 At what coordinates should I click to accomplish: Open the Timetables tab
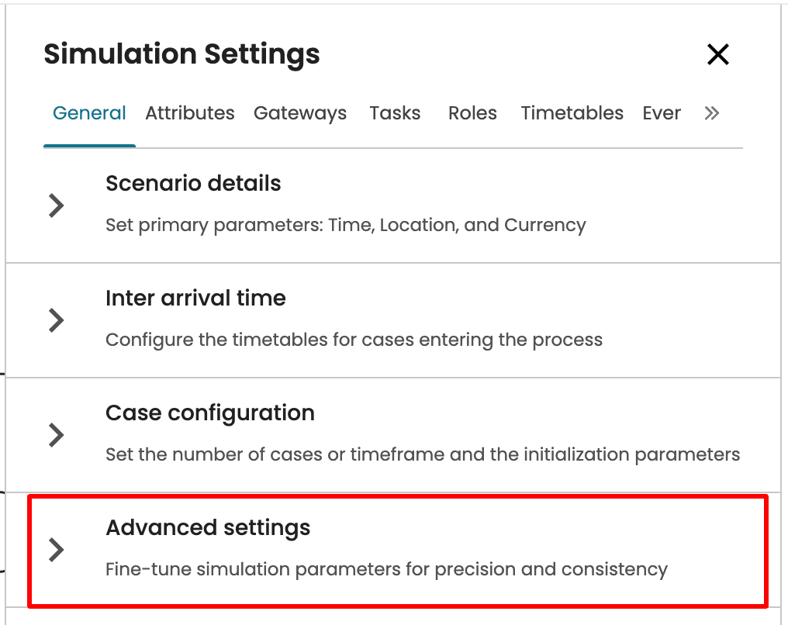pos(572,113)
